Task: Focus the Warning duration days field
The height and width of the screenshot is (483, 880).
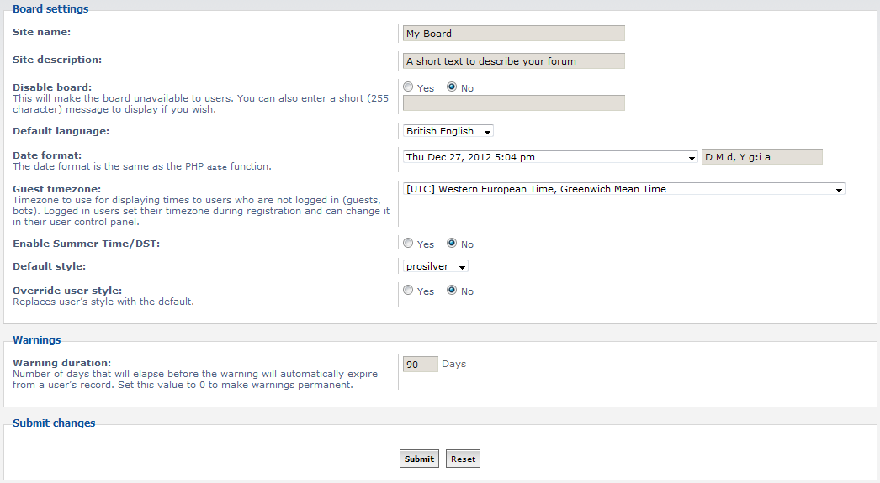Action: coord(421,365)
